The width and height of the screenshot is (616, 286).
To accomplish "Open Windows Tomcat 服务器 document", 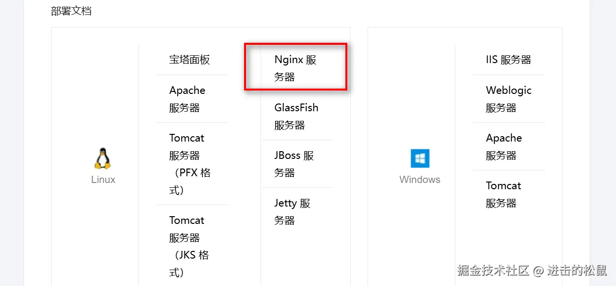I will (x=503, y=194).
